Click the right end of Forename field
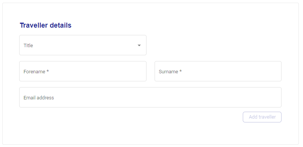Image resolution: width=303 pixels, height=147 pixels. (139, 71)
